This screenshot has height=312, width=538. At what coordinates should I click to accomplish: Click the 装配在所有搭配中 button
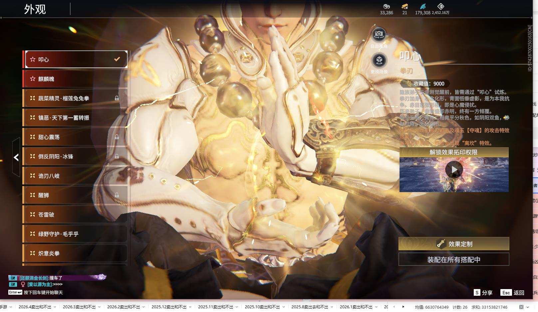tap(454, 260)
